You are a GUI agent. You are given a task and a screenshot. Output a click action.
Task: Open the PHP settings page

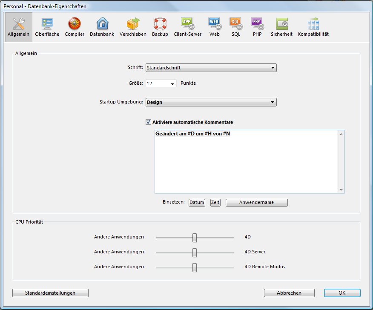tap(257, 27)
